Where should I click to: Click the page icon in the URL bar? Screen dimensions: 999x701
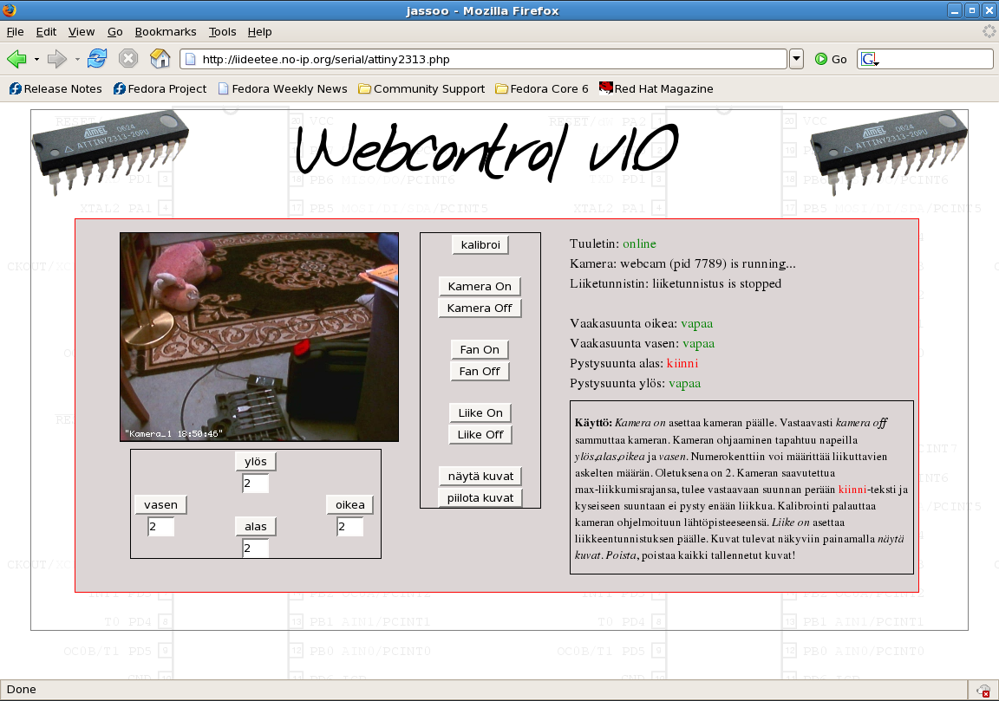189,59
